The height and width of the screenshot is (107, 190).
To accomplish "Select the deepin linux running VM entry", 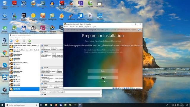I will tap(24, 89).
